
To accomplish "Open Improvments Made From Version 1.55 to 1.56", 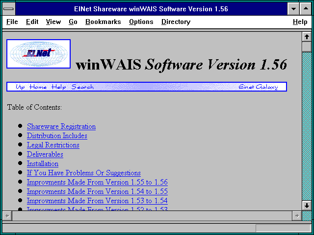I will [97, 182].
